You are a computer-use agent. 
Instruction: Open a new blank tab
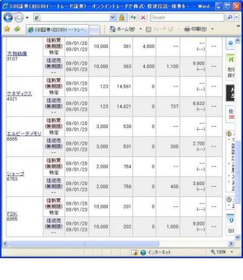click(x=95, y=30)
